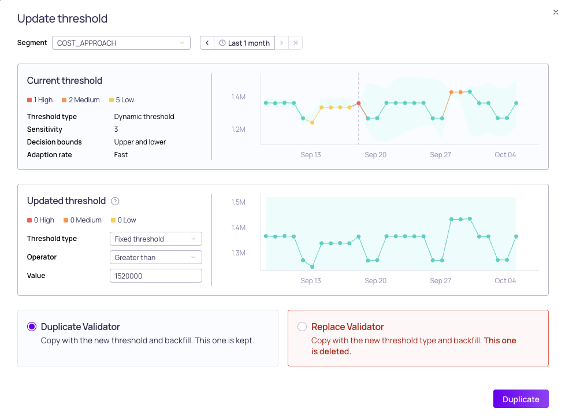This screenshot has height=419, width=569.
Task: Select the Replace Validator radio option
Action: point(302,327)
